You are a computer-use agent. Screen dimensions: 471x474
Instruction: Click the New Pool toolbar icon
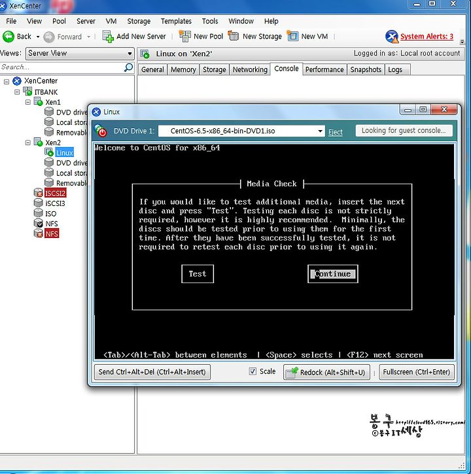click(185, 36)
